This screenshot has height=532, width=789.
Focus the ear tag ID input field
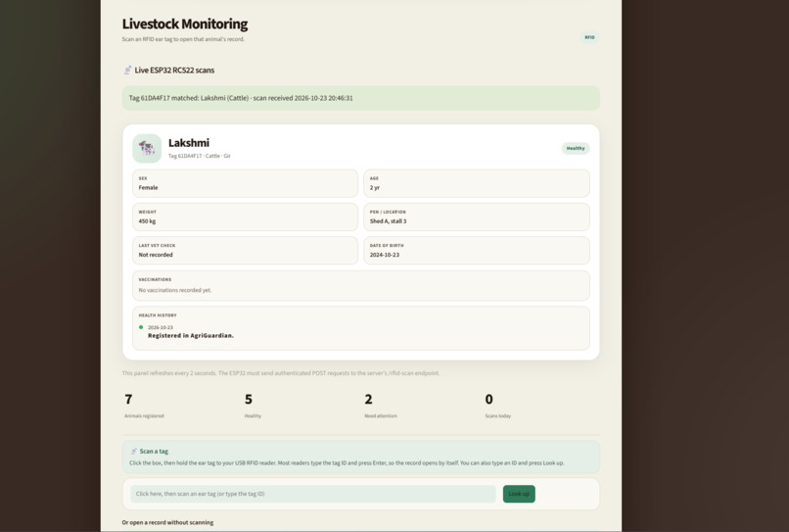point(313,494)
